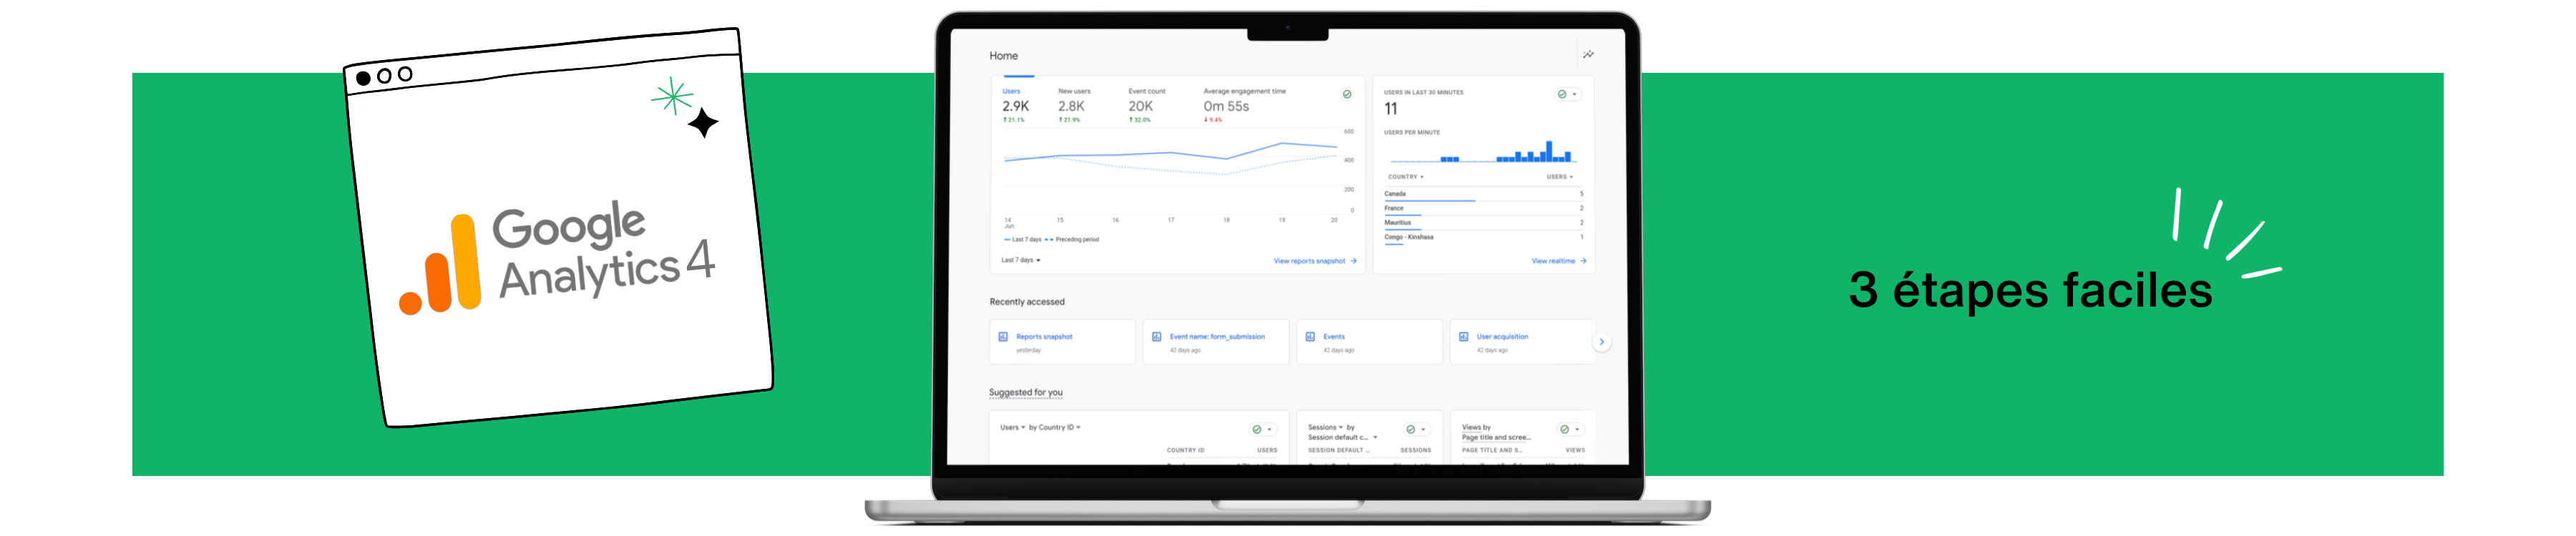Click the Mauritius row in realtime table

(1483, 222)
